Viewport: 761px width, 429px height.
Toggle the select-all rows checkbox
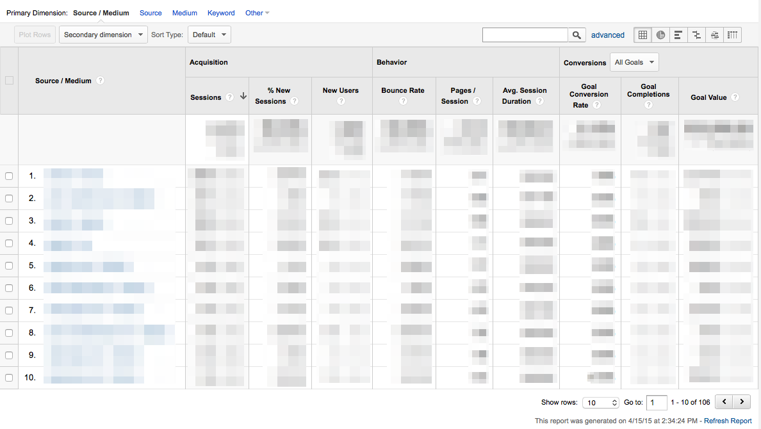[9, 81]
